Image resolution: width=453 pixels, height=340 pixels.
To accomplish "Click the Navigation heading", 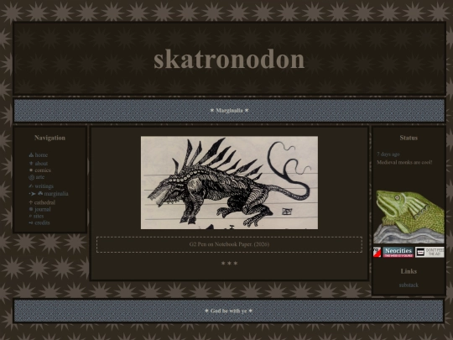I will pyautogui.click(x=49, y=138).
